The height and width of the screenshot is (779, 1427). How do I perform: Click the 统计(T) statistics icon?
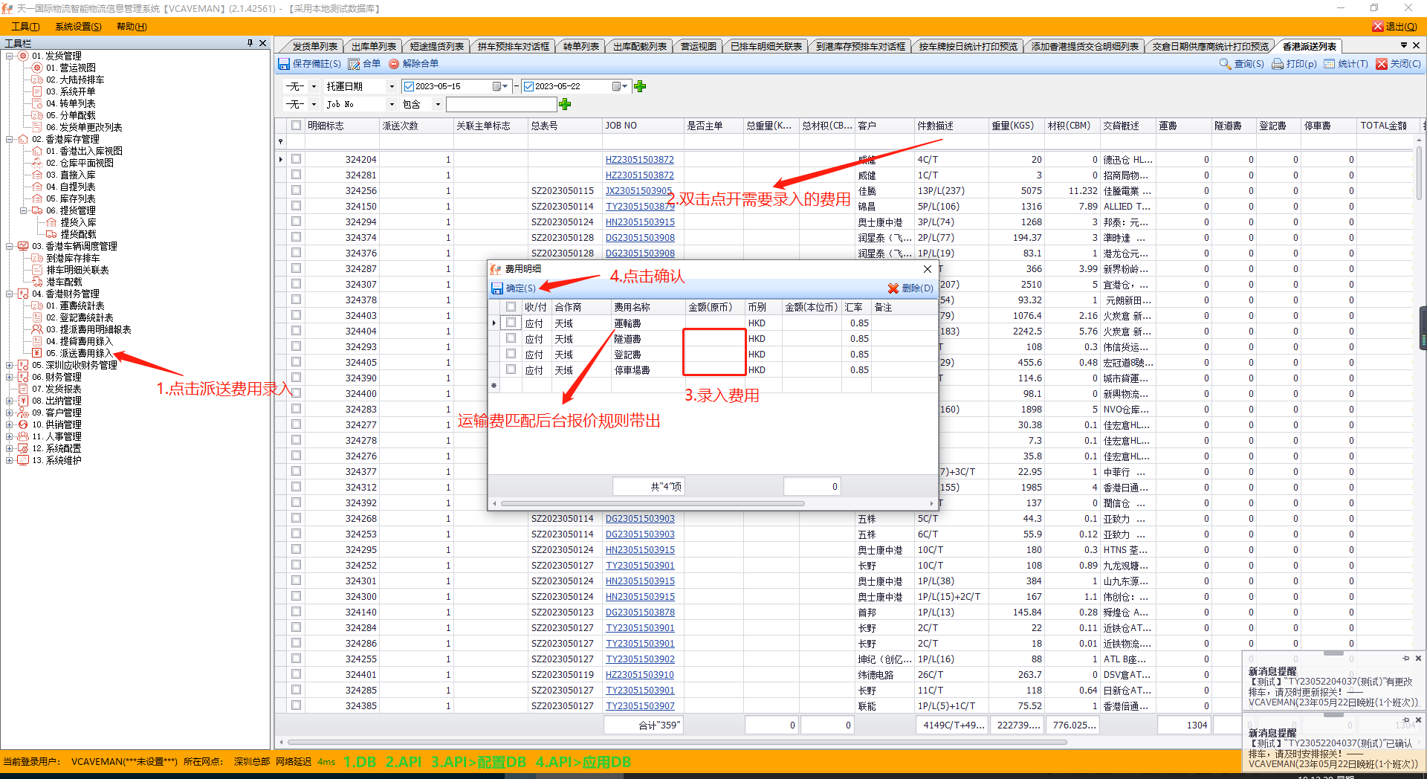[1330, 64]
